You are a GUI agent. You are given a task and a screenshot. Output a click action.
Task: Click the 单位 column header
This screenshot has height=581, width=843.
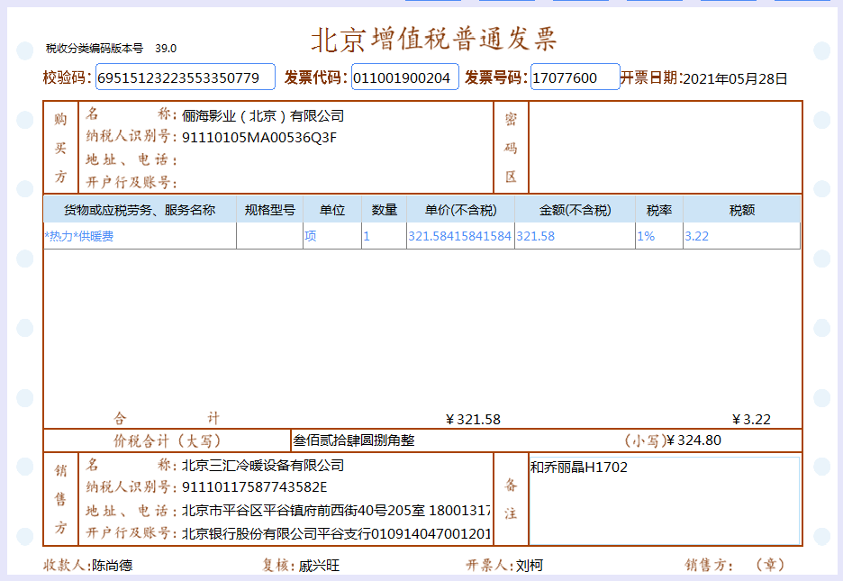click(332, 210)
